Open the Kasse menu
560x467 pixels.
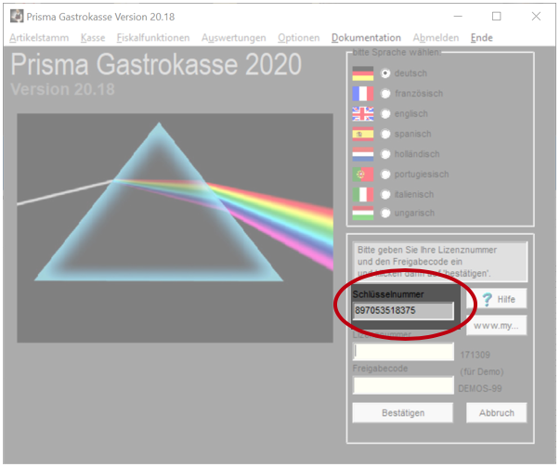coord(93,38)
